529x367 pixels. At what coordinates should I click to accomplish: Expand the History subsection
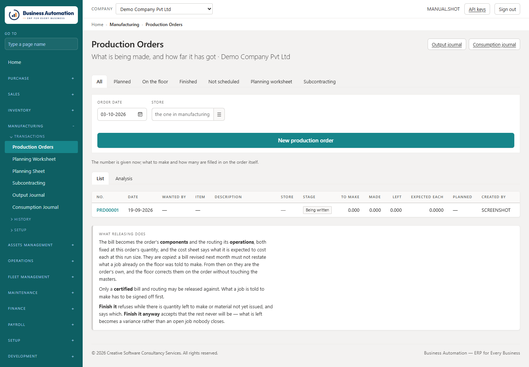pyautogui.click(x=21, y=219)
